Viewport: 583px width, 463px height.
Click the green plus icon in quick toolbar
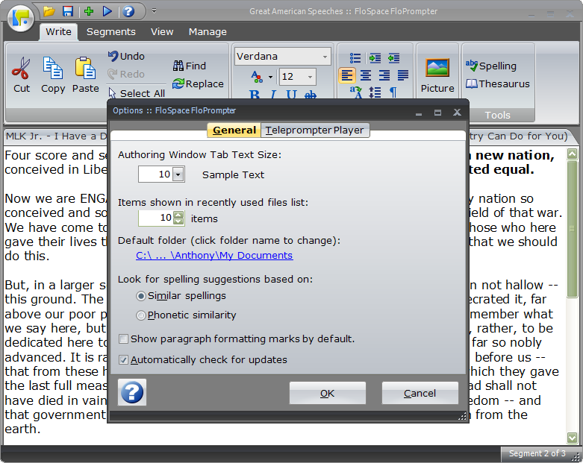click(89, 11)
